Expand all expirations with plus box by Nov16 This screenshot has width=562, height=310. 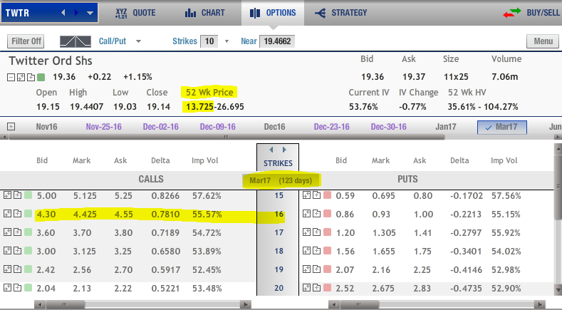11,127
